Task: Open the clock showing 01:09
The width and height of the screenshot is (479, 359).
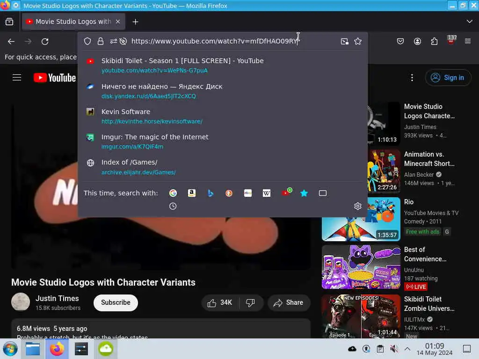Action: tap(435, 349)
